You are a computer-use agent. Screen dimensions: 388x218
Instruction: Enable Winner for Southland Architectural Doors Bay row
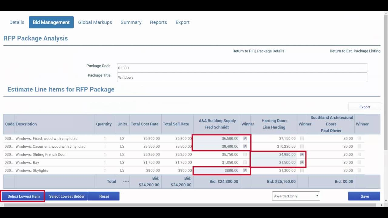359,162
